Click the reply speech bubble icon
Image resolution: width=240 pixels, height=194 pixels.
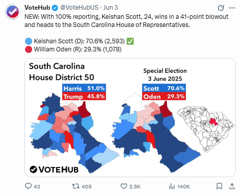click(28, 186)
